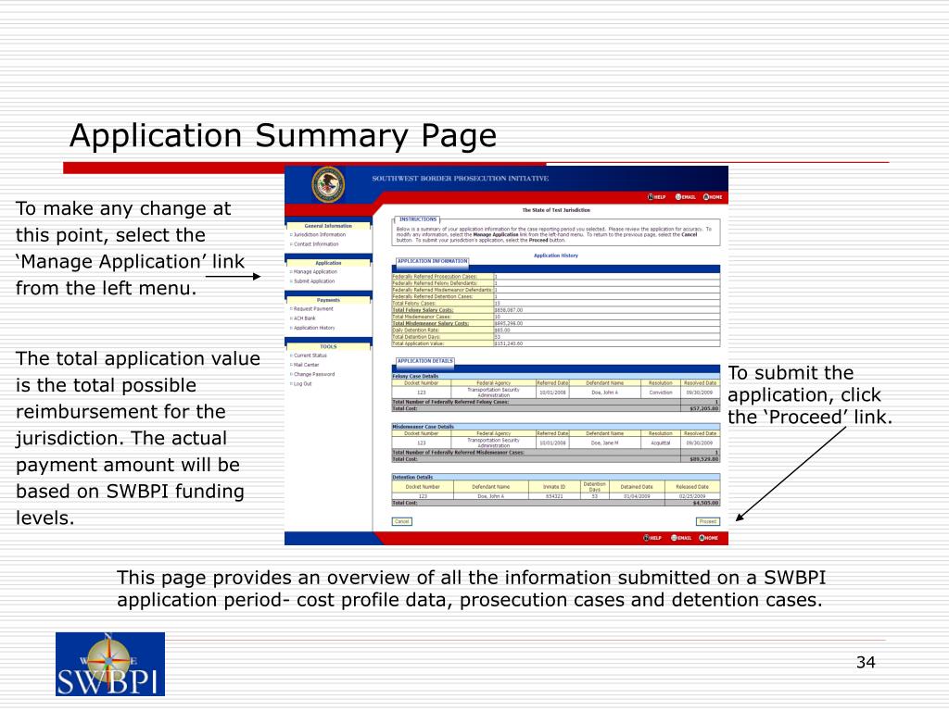The image size is (949, 711).
Task: Click the Felony Case Details heading
Action: (x=415, y=376)
